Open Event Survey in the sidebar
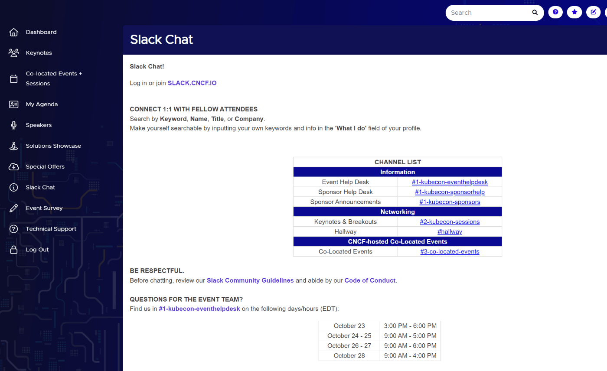This screenshot has width=607, height=371. click(x=44, y=208)
